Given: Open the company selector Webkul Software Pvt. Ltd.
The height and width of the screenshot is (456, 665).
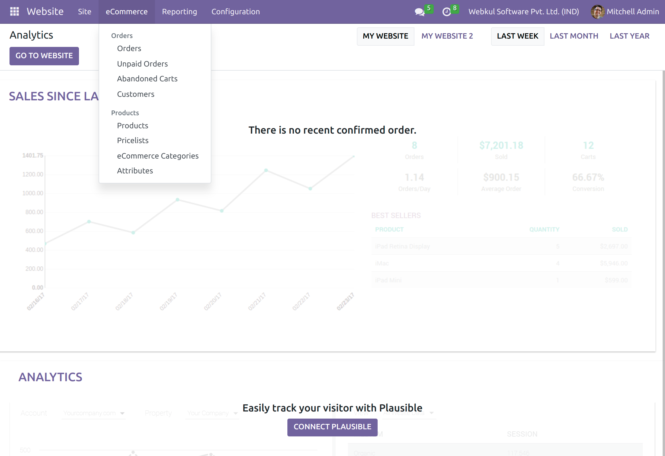Looking at the screenshot, I should (x=523, y=12).
